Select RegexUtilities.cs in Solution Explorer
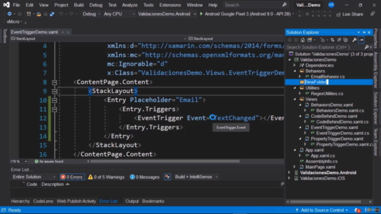 point(327,94)
